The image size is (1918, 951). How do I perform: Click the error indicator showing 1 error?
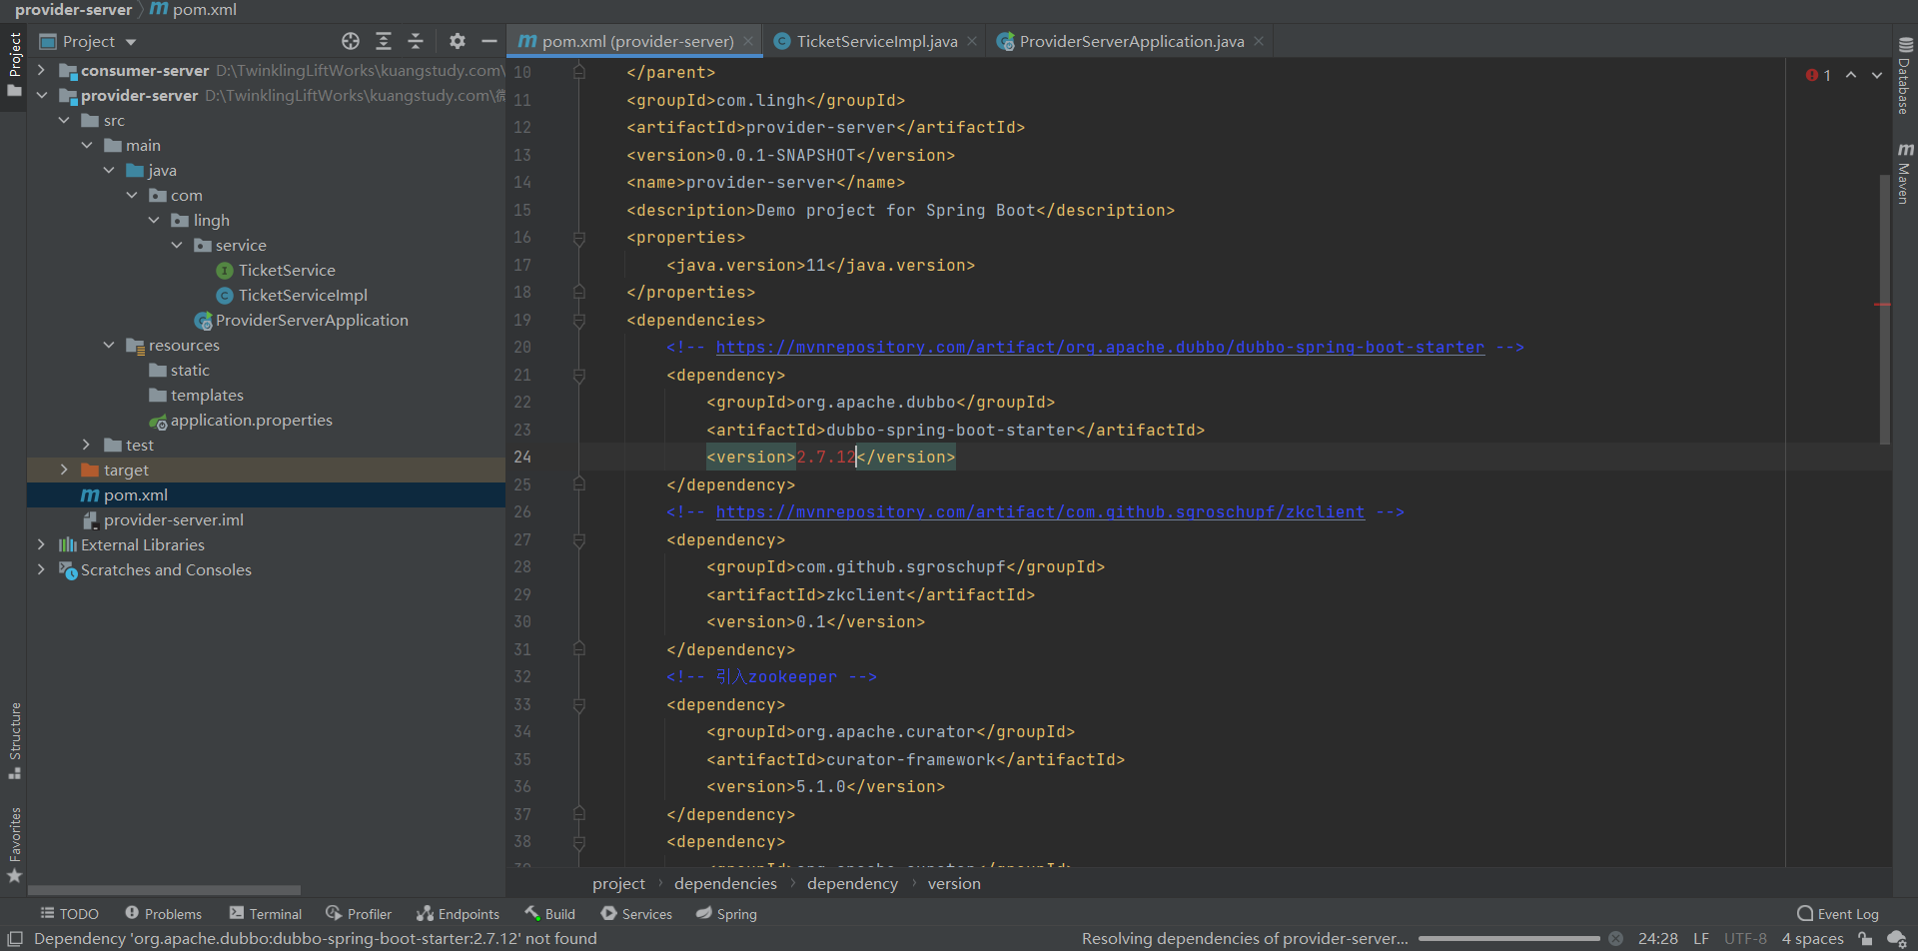click(1818, 75)
